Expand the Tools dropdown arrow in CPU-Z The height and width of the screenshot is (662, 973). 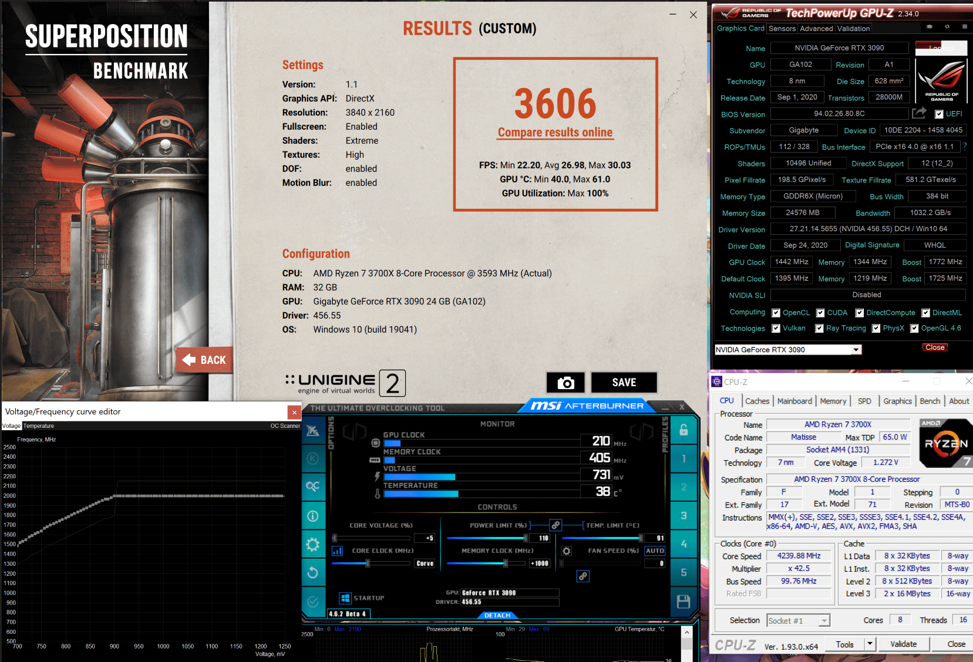[x=870, y=644]
